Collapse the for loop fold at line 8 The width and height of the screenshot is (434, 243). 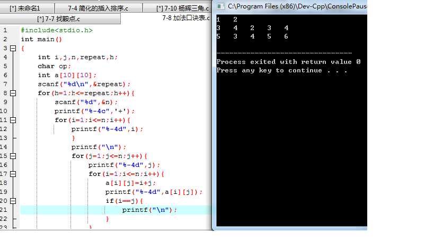point(13,93)
